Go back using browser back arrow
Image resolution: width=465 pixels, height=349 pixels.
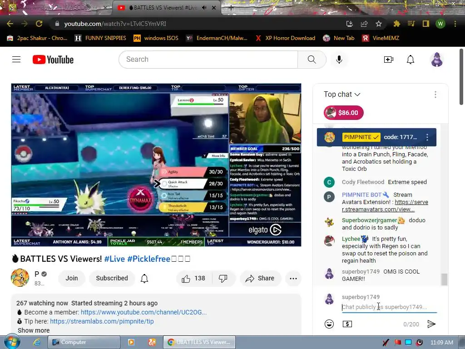coord(10,24)
